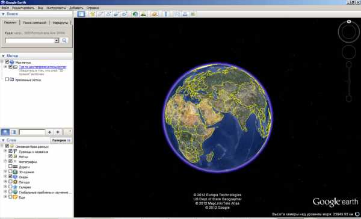Open the search address combo box dropdown
This screenshot has width=361, height=219.
tap(57, 40)
